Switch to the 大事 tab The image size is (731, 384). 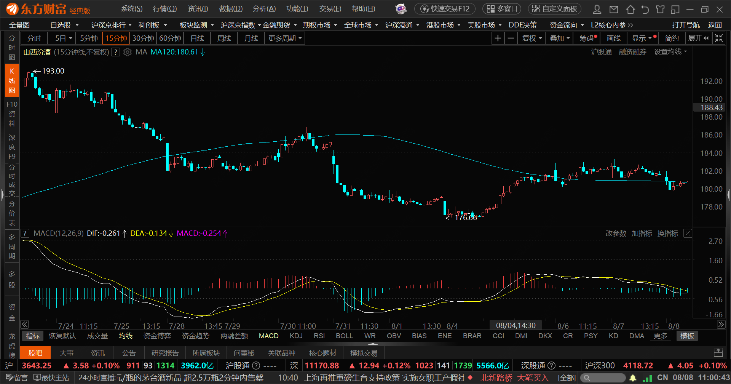click(66, 353)
